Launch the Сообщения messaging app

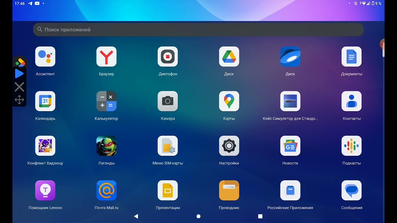click(x=351, y=190)
